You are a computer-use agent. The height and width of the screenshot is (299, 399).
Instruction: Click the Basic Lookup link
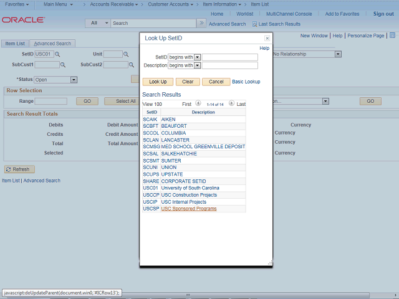click(246, 82)
